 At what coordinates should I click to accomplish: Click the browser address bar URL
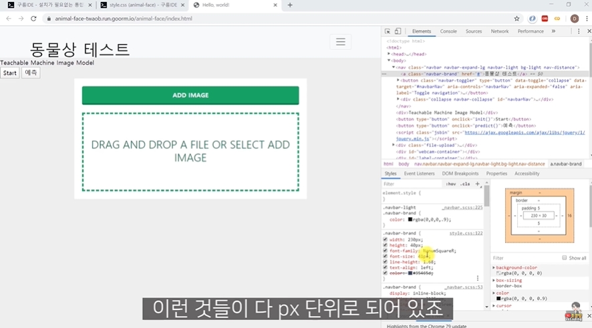pyautogui.click(x=124, y=19)
